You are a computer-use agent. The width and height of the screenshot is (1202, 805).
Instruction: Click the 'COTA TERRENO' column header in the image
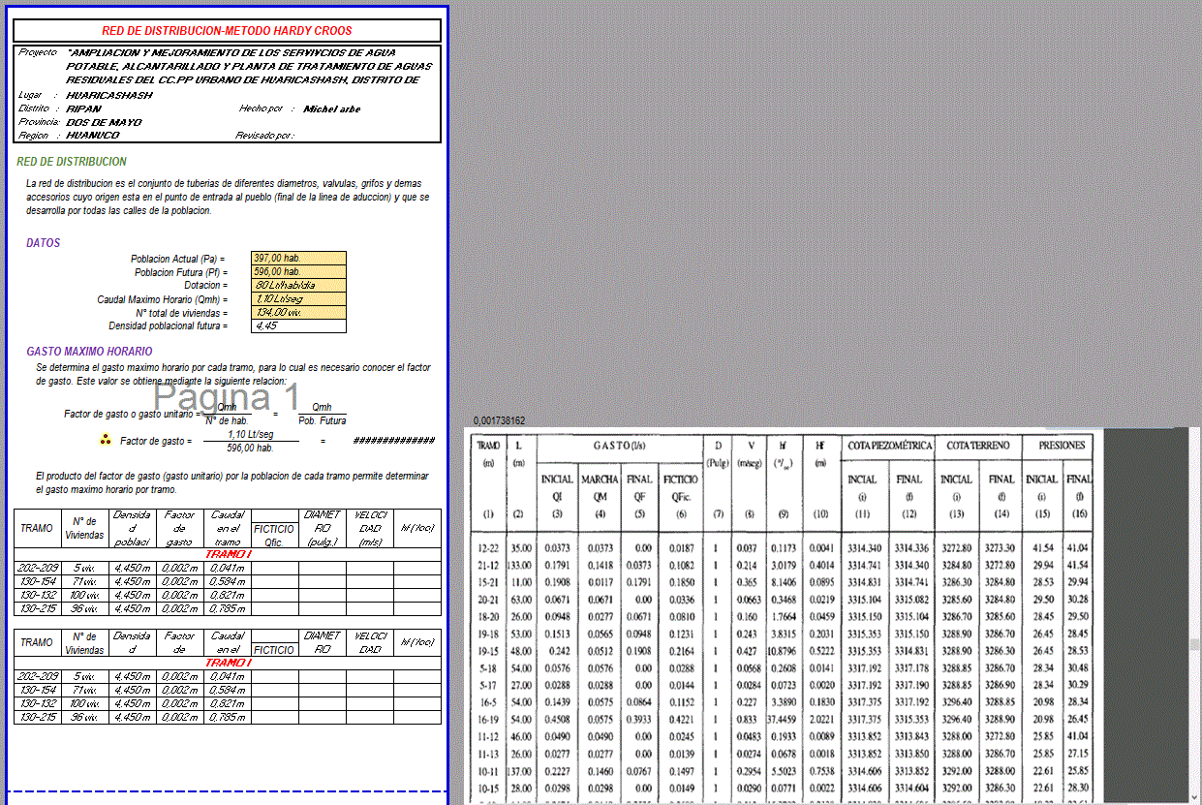(x=978, y=446)
